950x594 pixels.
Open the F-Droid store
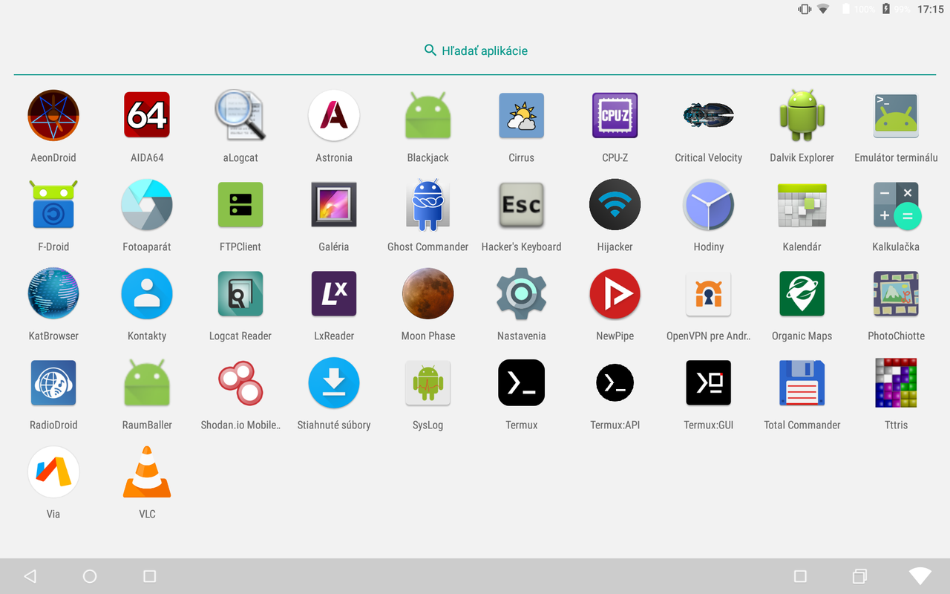pos(53,205)
